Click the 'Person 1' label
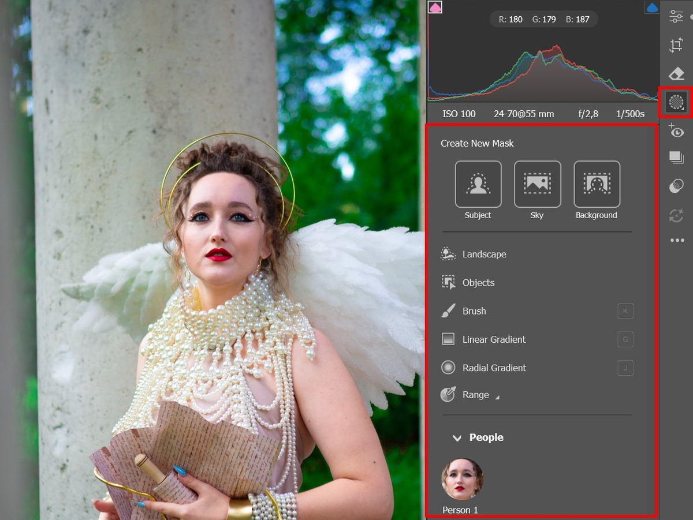 click(x=460, y=510)
